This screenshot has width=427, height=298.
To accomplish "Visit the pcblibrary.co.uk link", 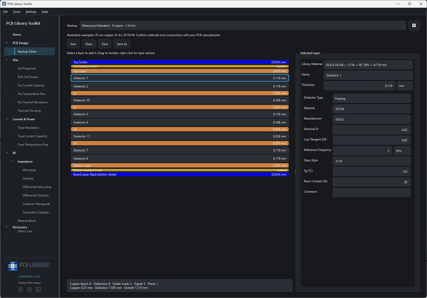I will click(30, 276).
